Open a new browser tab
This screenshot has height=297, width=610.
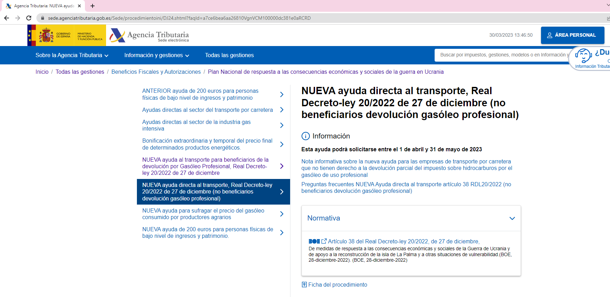coord(93,6)
